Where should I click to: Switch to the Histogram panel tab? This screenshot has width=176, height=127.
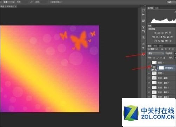click(150, 8)
